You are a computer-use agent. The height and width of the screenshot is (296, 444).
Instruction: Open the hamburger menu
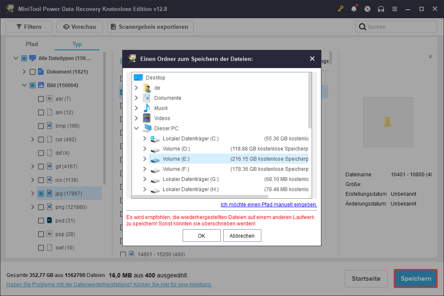[x=395, y=9]
